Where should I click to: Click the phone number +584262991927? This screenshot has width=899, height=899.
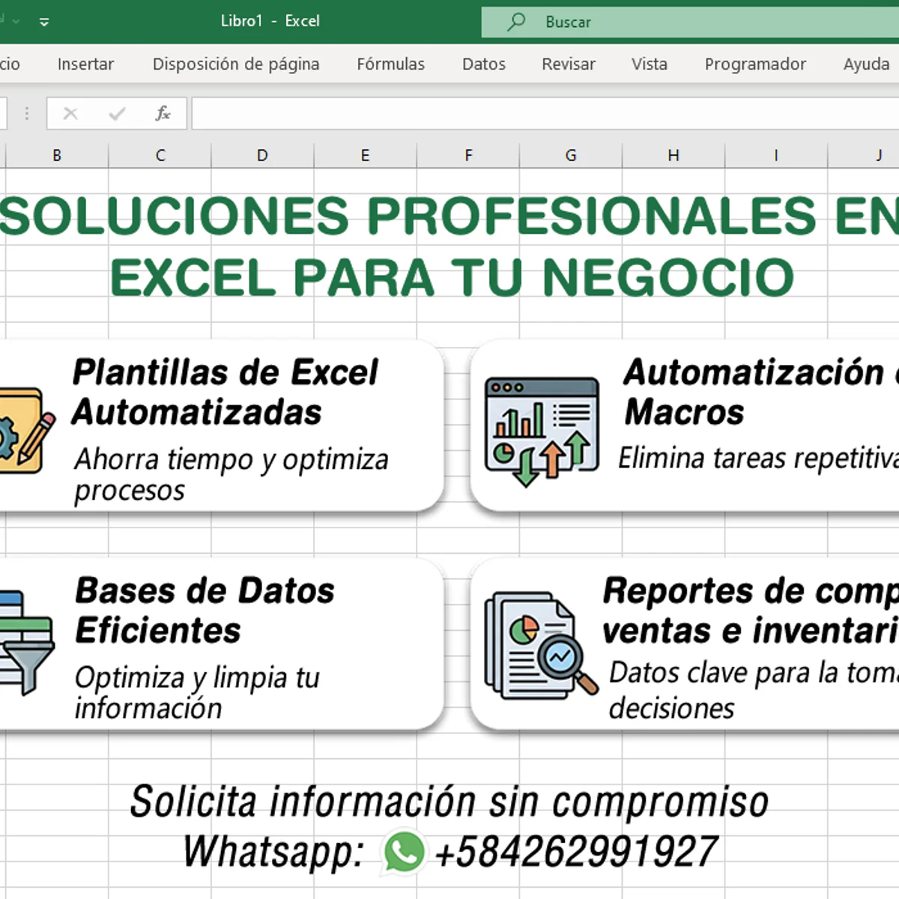pyautogui.click(x=576, y=852)
